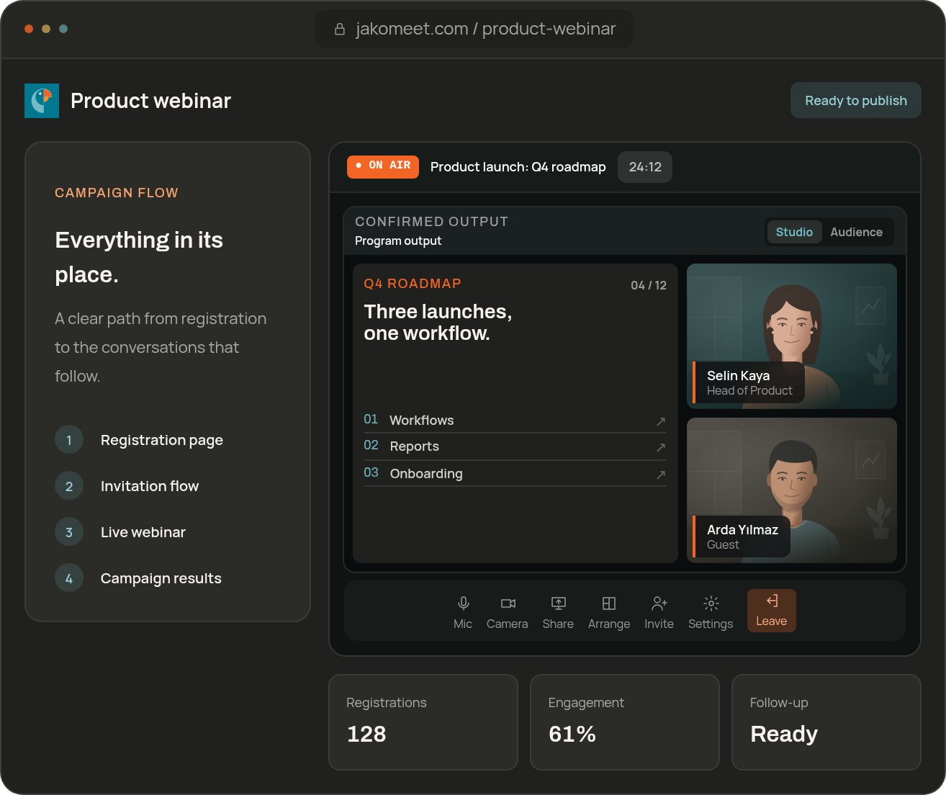Click the parrot logo next to Product webinar
The height and width of the screenshot is (795, 946).
(x=42, y=101)
